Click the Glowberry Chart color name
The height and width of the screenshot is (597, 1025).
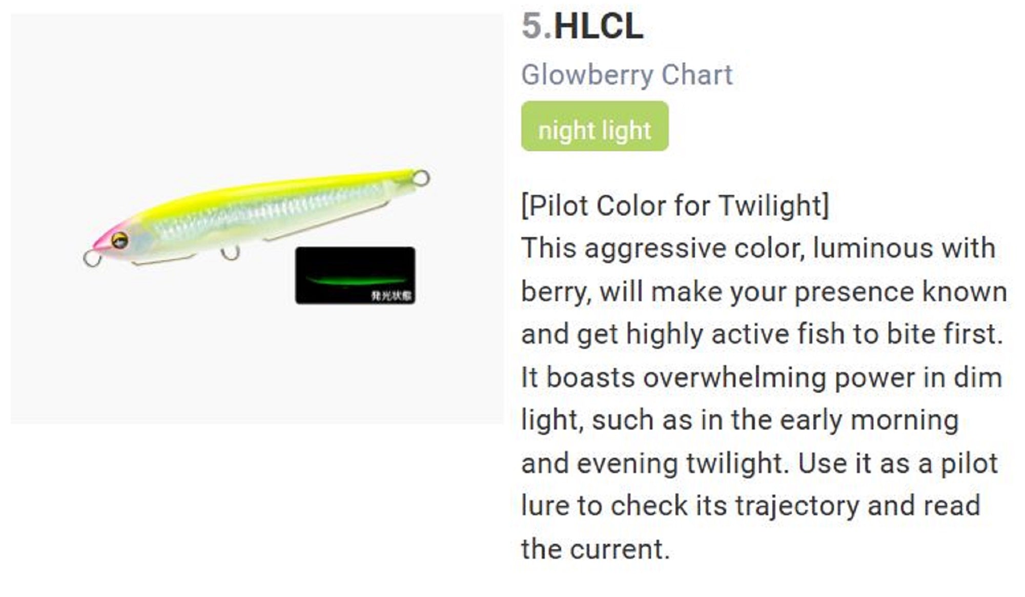627,75
